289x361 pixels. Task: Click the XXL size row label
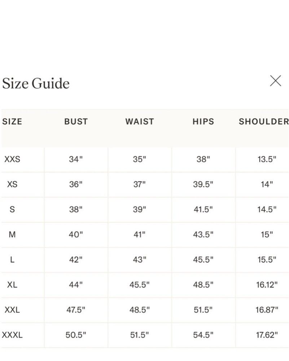[x=12, y=310]
